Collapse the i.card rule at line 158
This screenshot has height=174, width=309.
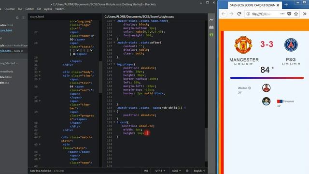(114, 122)
